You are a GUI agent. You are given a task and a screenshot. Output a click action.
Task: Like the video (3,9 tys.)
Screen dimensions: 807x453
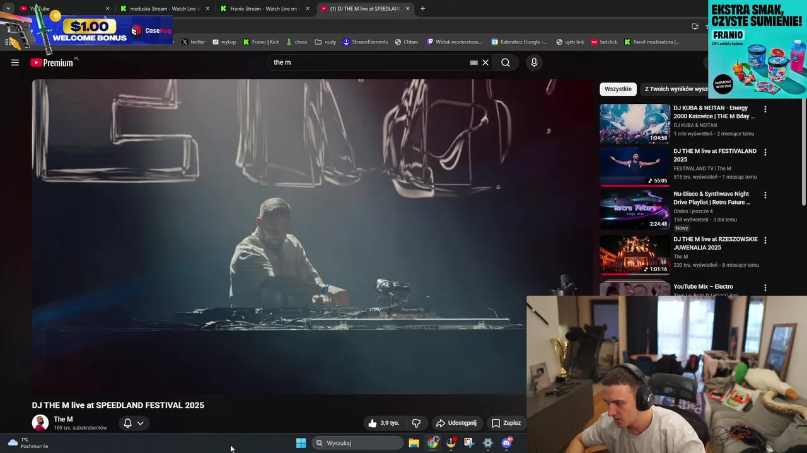(383, 423)
